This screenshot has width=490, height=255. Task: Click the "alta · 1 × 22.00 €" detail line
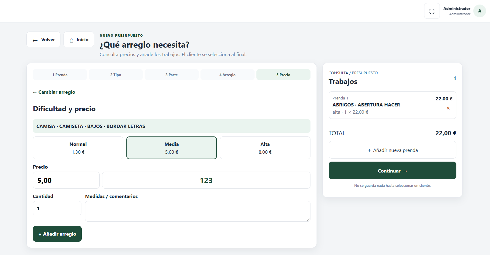[x=350, y=112]
